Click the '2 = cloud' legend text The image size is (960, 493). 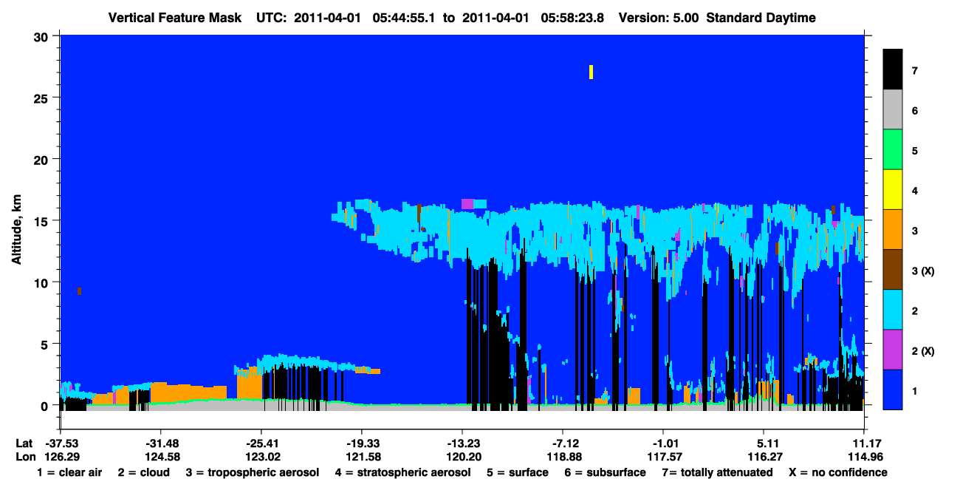143,472
